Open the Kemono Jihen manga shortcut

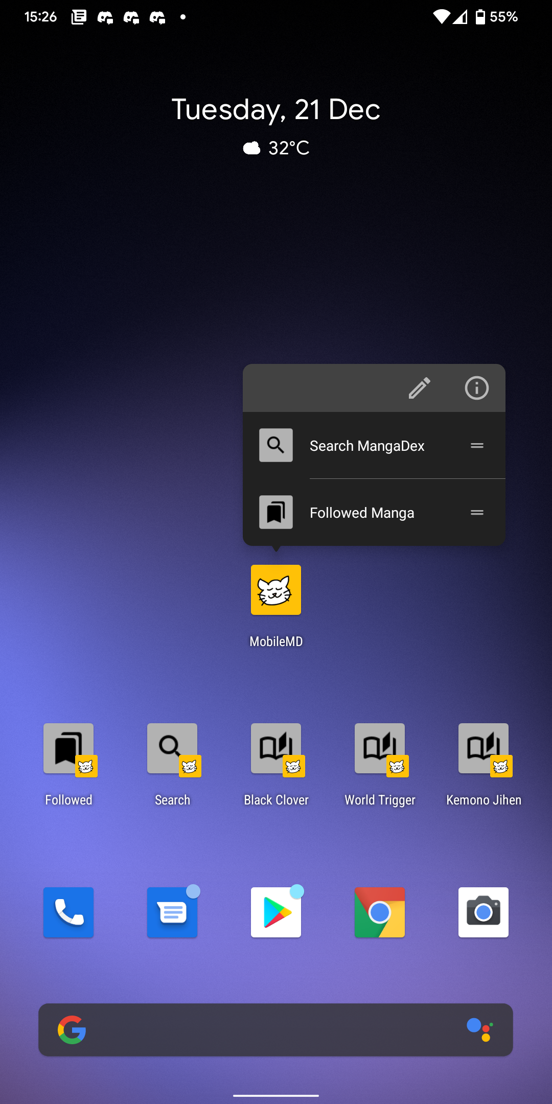point(484,749)
